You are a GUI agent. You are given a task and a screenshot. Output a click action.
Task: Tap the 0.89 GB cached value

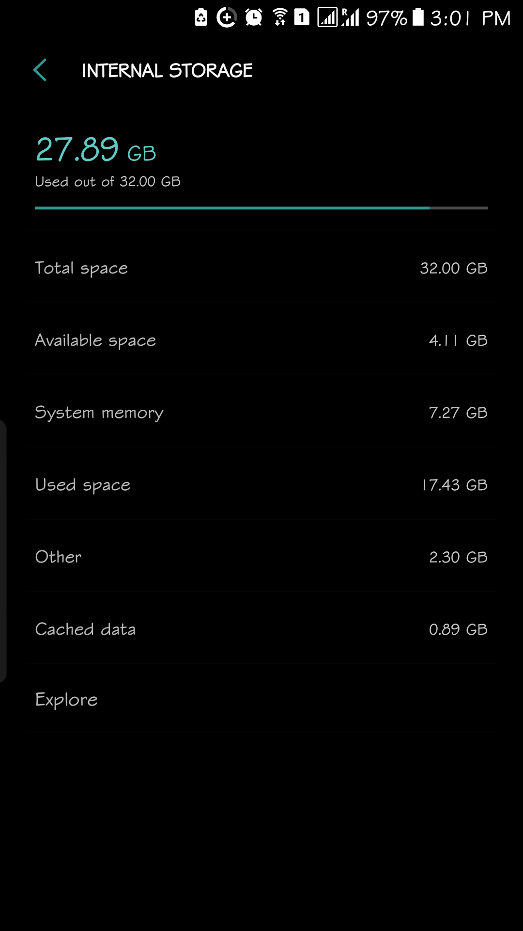point(458,629)
